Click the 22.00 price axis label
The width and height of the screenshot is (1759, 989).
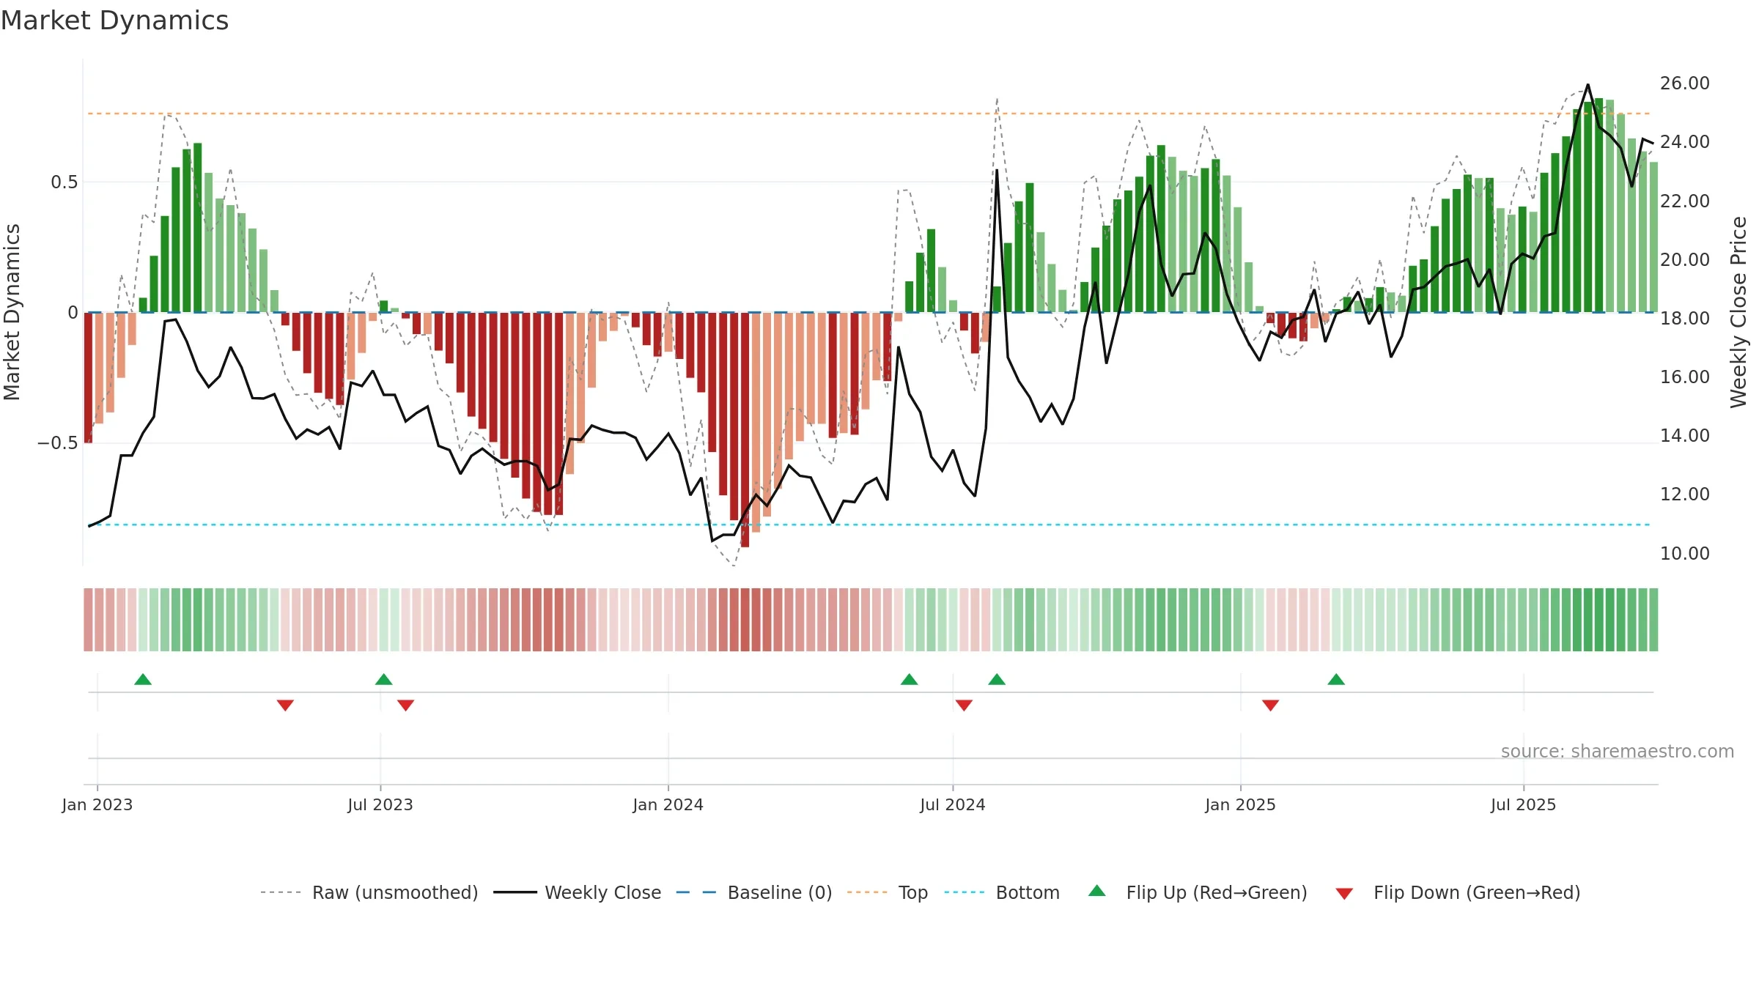coord(1685,201)
